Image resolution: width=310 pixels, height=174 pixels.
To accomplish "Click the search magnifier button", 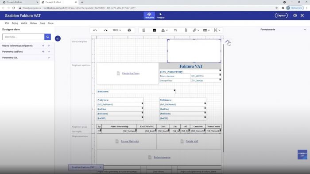I will (48, 37).
